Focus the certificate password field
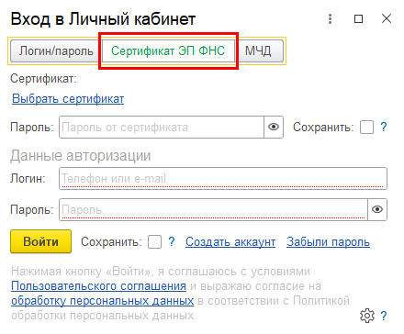Viewport: 404px width, 334px height. click(162, 127)
